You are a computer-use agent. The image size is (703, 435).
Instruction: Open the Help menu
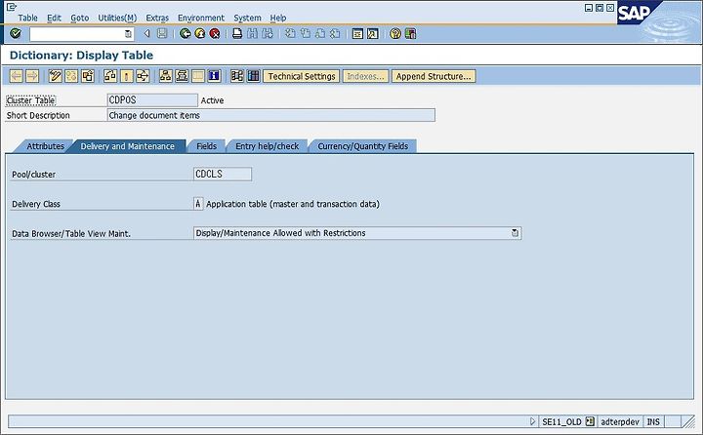[278, 18]
